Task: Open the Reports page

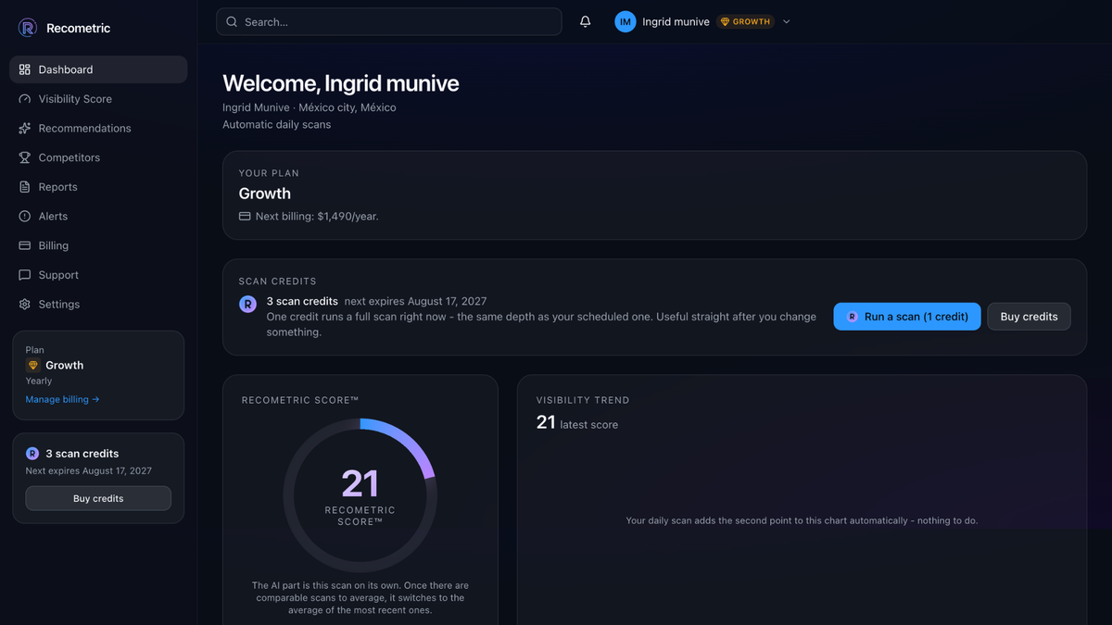Action: [x=98, y=187]
